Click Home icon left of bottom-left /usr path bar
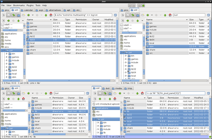Viewport: 212px width, 139px height. pos(51,93)
